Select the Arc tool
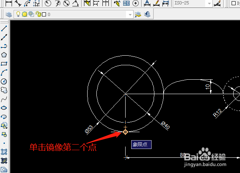 tap(4, 72)
